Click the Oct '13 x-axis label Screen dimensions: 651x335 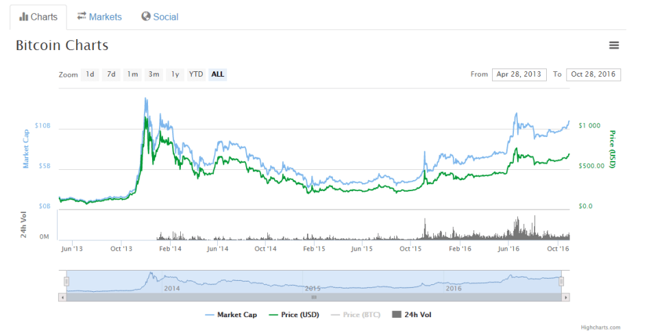click(121, 249)
